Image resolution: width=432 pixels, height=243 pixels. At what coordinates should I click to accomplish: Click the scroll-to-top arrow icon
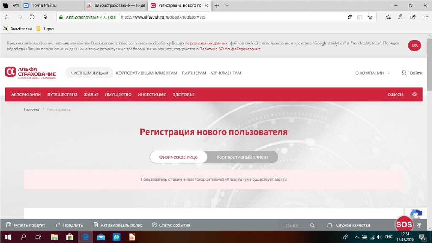(x=419, y=225)
